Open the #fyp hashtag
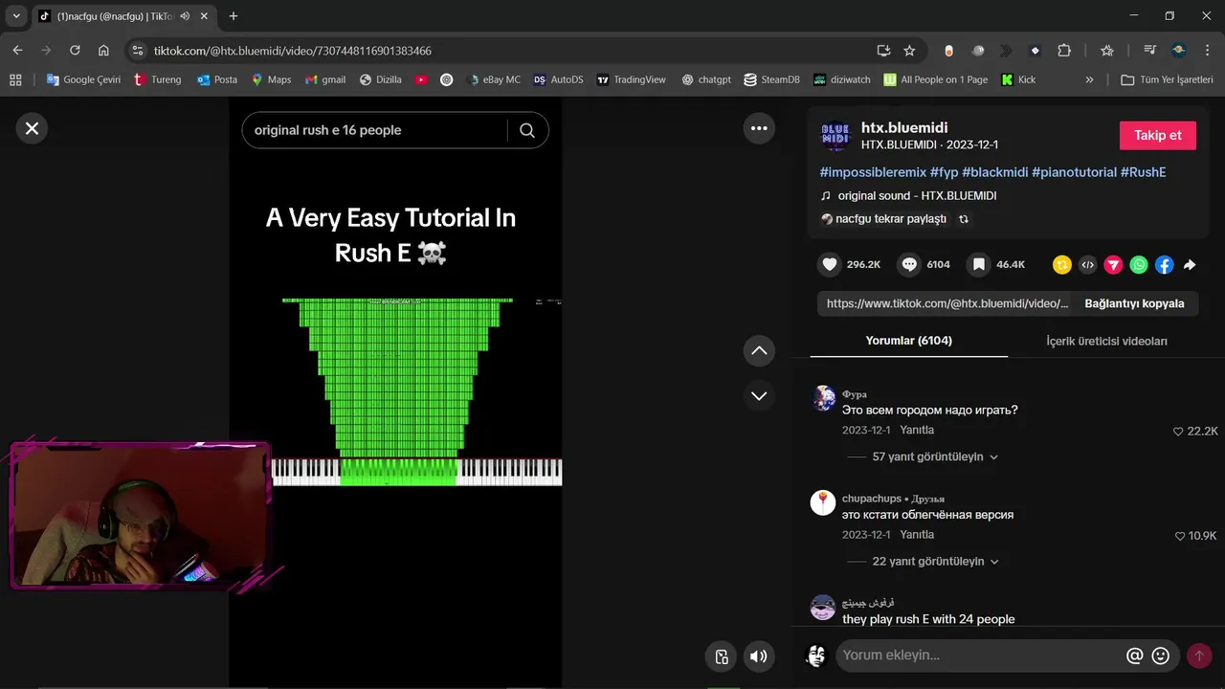Screen dimensions: 1225x689 point(944,172)
